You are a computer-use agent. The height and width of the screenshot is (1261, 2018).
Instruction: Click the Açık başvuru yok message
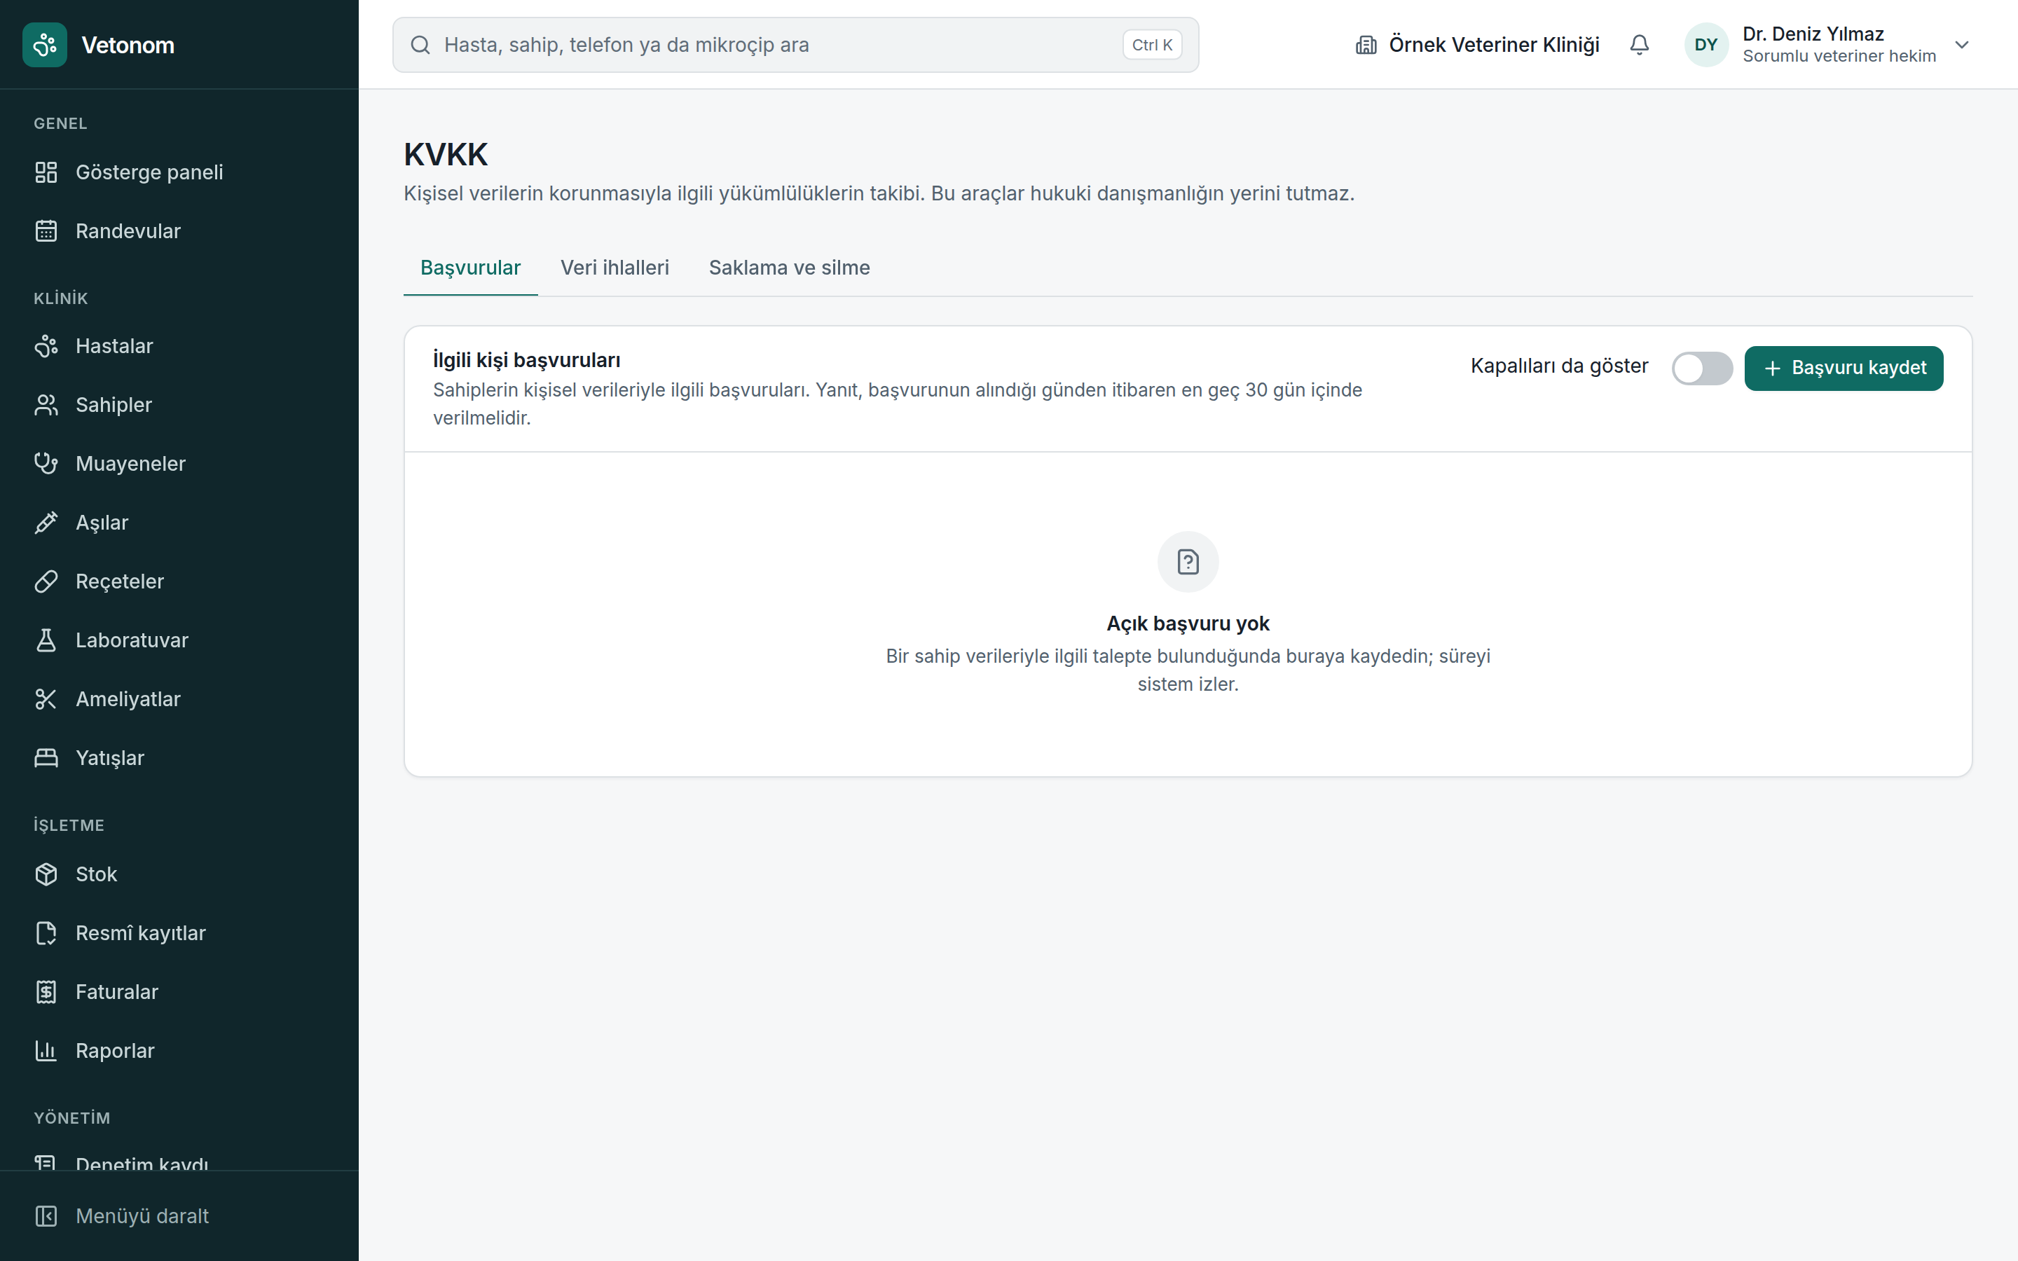point(1188,623)
